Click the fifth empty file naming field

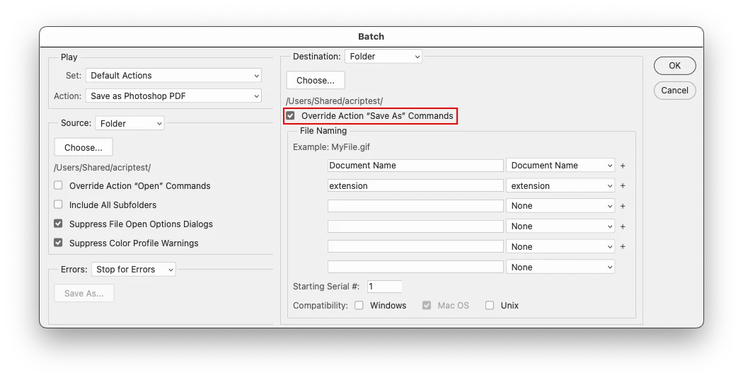(x=415, y=246)
